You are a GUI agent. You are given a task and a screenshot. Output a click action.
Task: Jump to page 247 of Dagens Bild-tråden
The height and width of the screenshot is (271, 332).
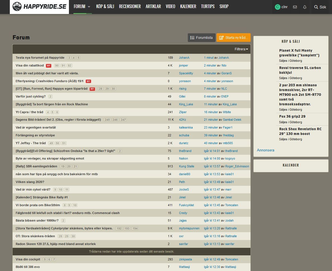coord(123,120)
